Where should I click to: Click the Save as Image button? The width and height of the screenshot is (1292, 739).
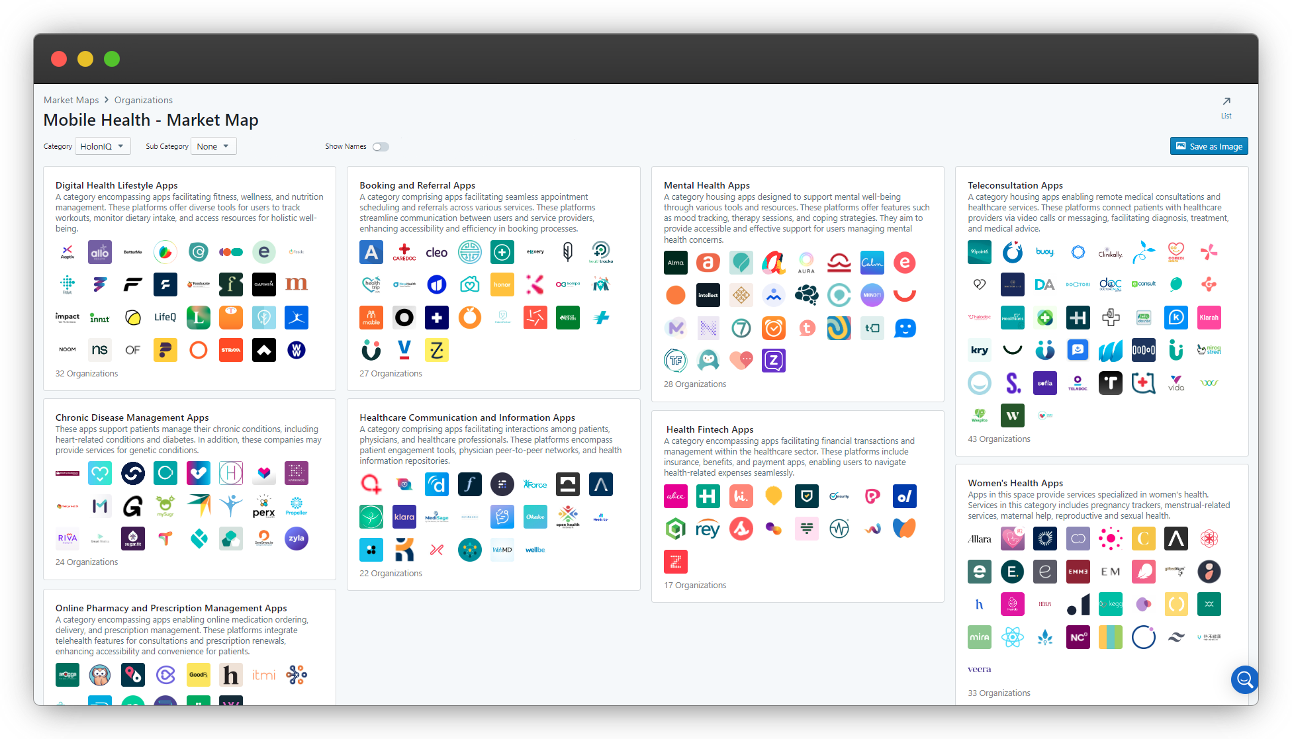pyautogui.click(x=1209, y=146)
